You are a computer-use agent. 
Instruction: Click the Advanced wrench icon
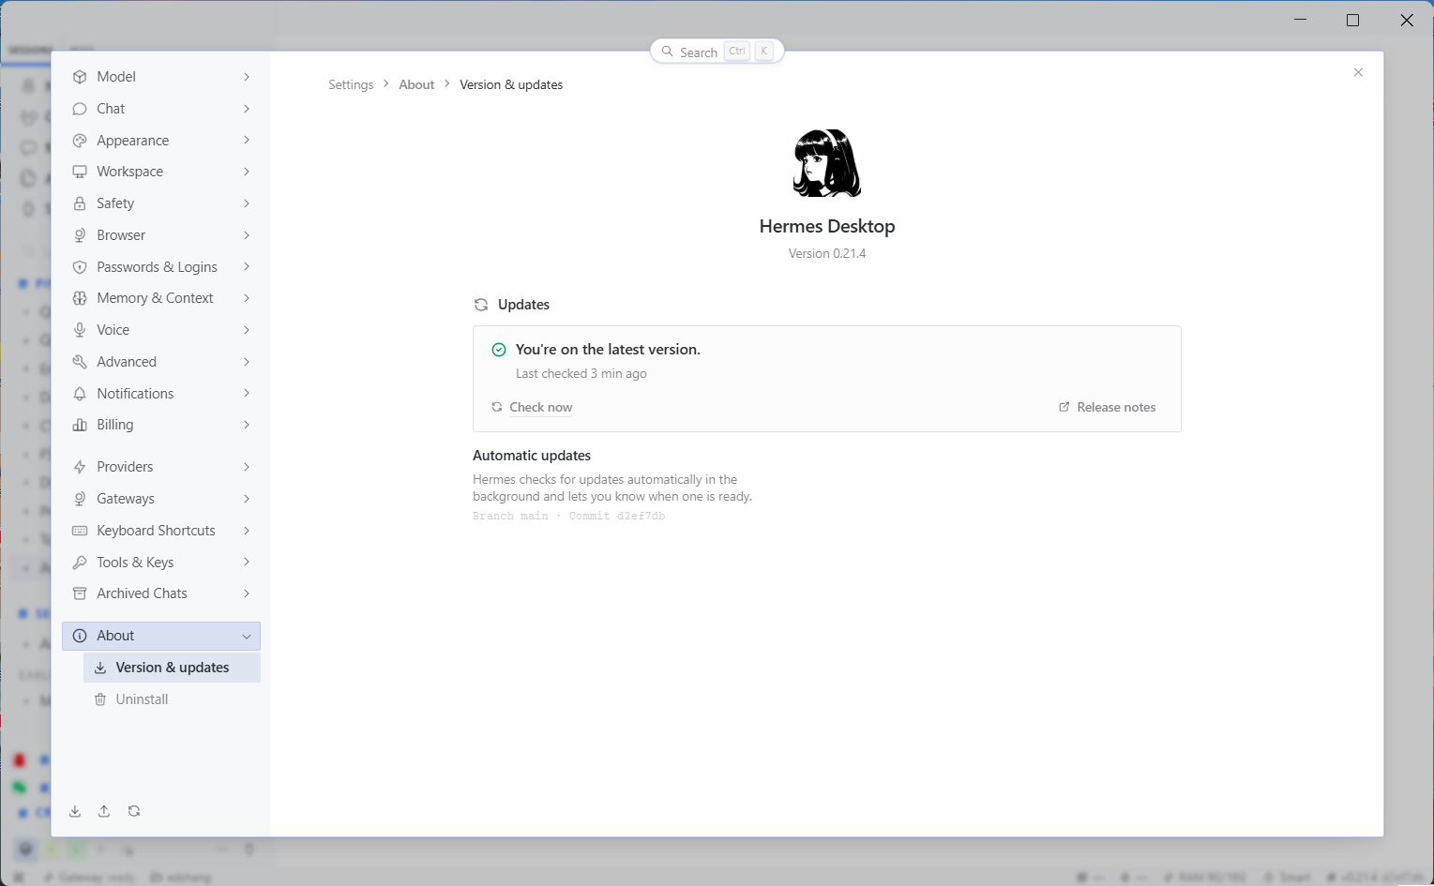click(x=80, y=362)
